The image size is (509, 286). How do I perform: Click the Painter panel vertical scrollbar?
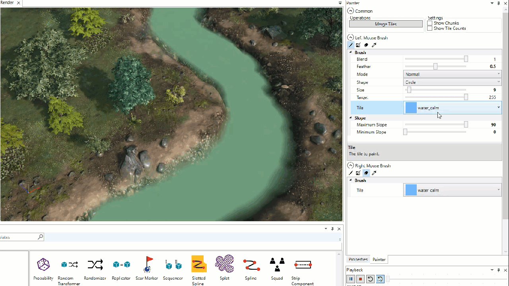pyautogui.click(x=506, y=115)
